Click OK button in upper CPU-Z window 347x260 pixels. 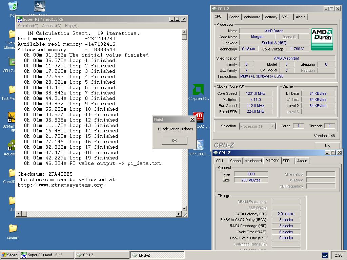pos(327,145)
